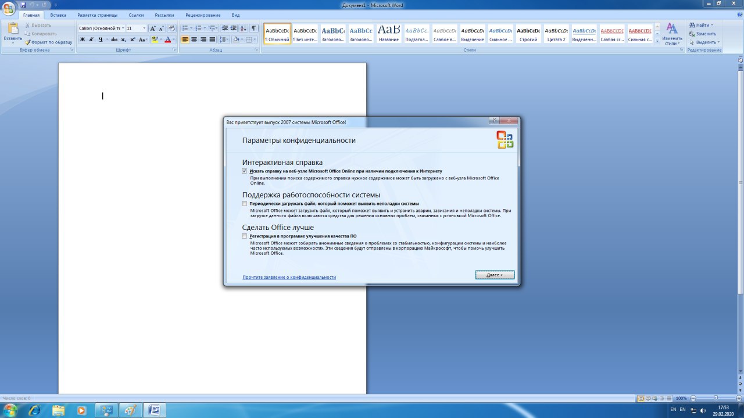Apply the Строгий style thumbnail

pyautogui.click(x=528, y=34)
